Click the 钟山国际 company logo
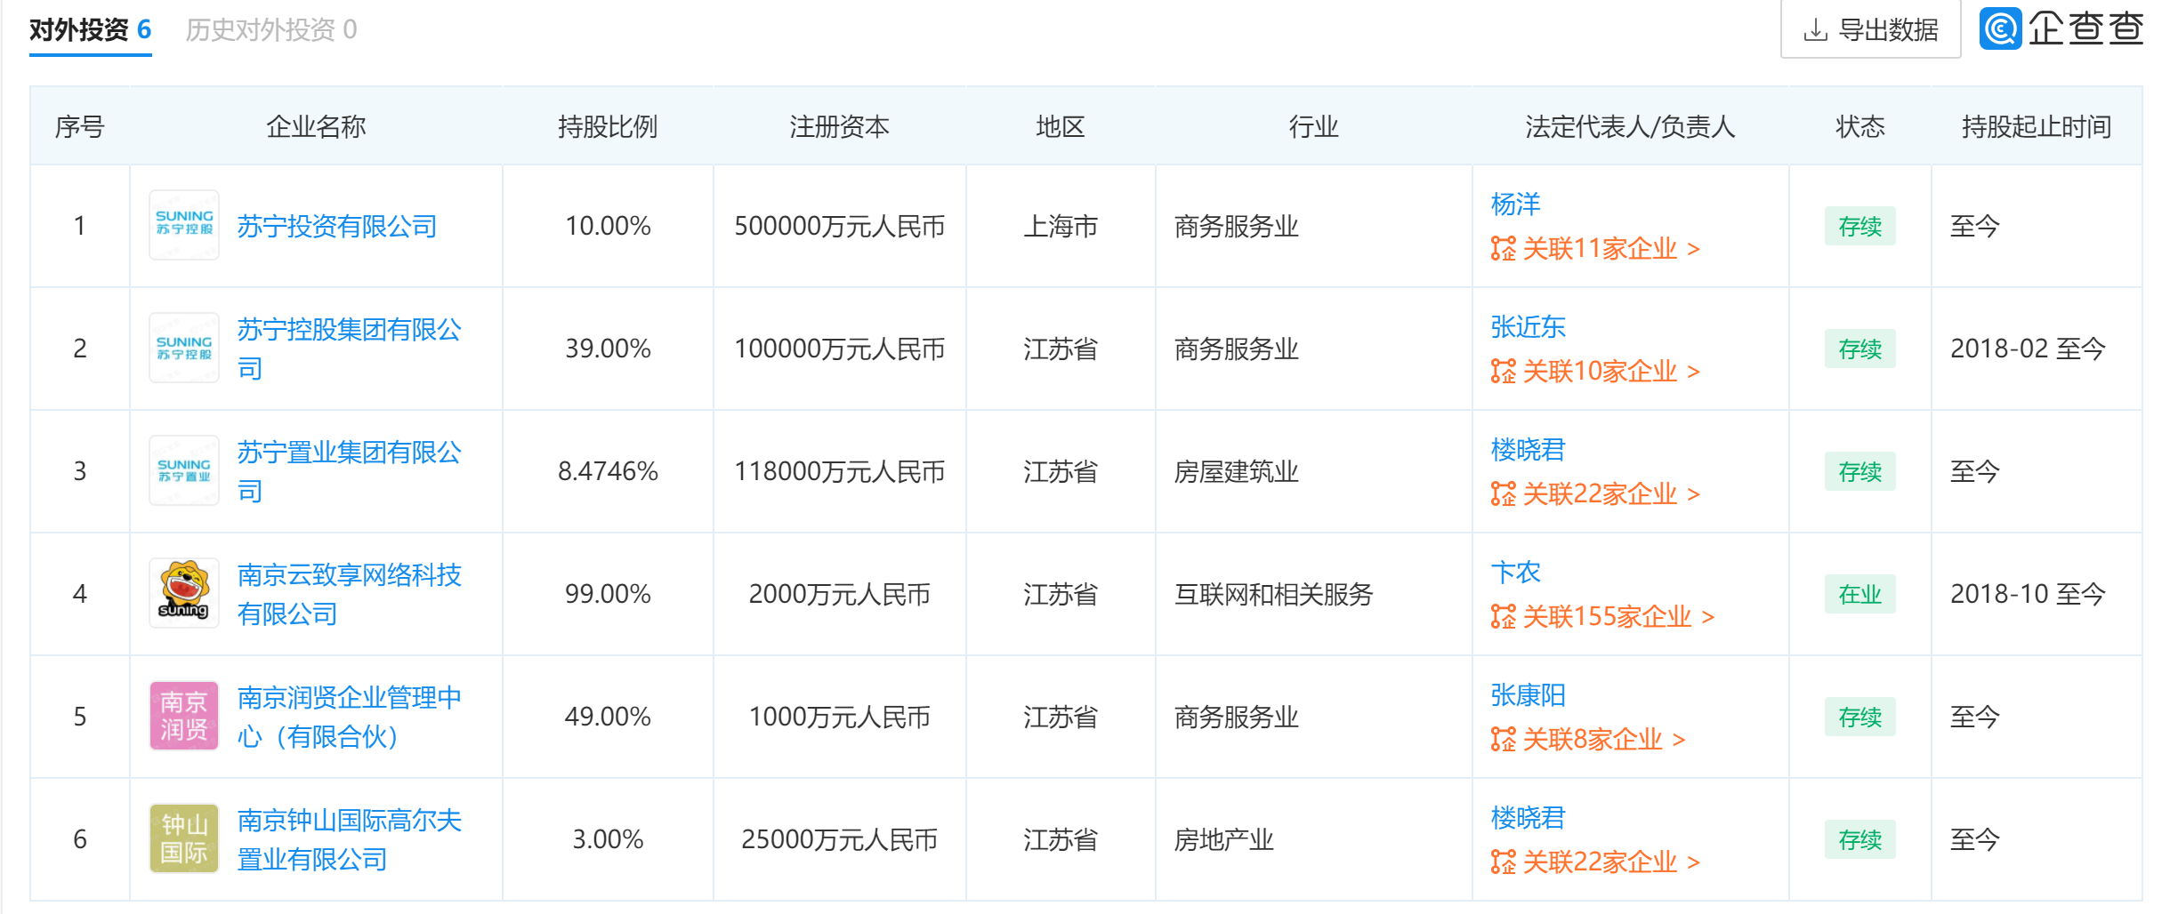The height and width of the screenshot is (914, 2170). (x=183, y=838)
